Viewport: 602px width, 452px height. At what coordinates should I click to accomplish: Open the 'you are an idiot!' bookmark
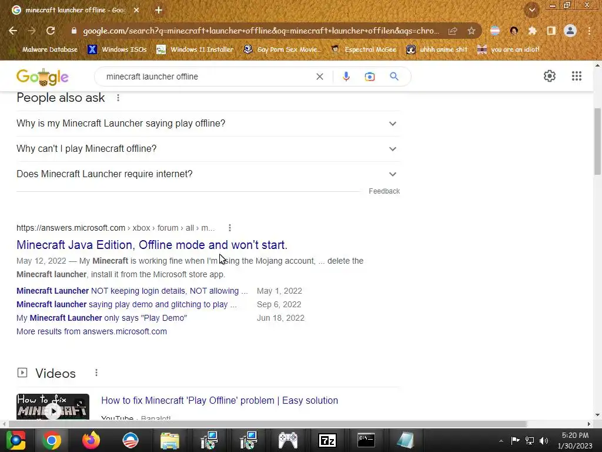[x=509, y=49]
